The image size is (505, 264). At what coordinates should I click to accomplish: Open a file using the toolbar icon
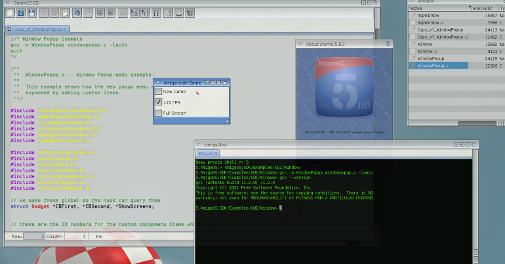[21, 13]
